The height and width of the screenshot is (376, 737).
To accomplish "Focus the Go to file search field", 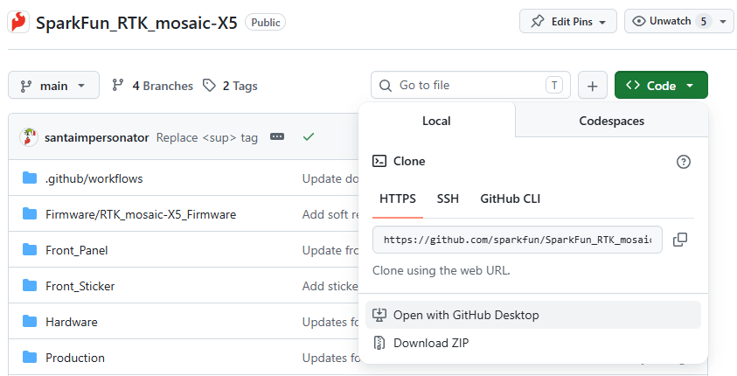I will [470, 85].
